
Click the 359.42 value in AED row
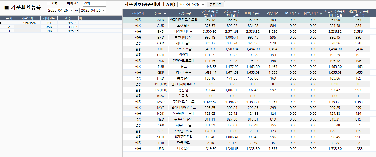point(210,20)
